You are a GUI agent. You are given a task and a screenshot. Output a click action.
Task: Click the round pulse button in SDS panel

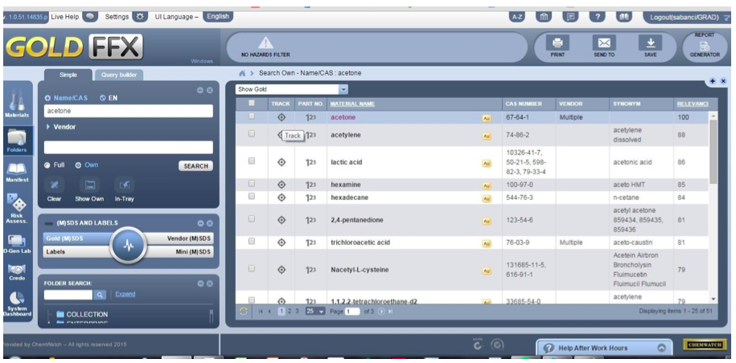click(130, 246)
